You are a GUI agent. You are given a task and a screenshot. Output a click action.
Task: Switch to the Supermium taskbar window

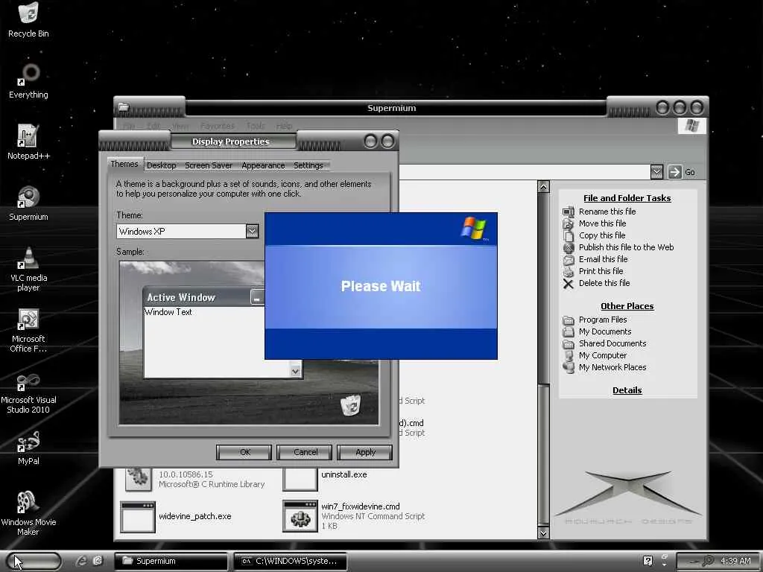(x=171, y=561)
